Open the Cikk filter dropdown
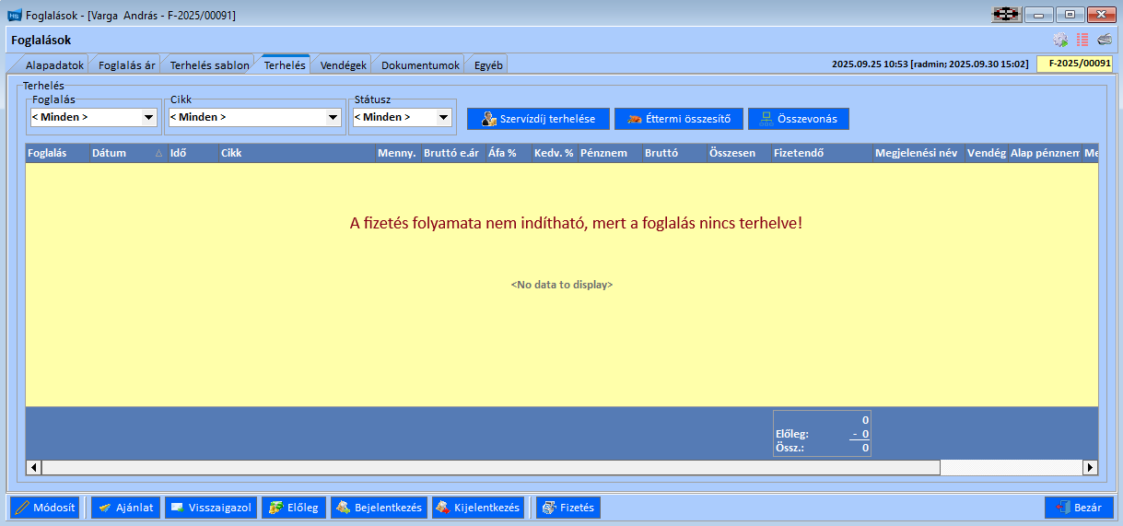This screenshot has width=1123, height=526. click(333, 118)
